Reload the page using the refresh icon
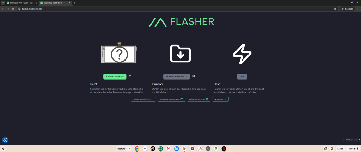 pos(13,9)
